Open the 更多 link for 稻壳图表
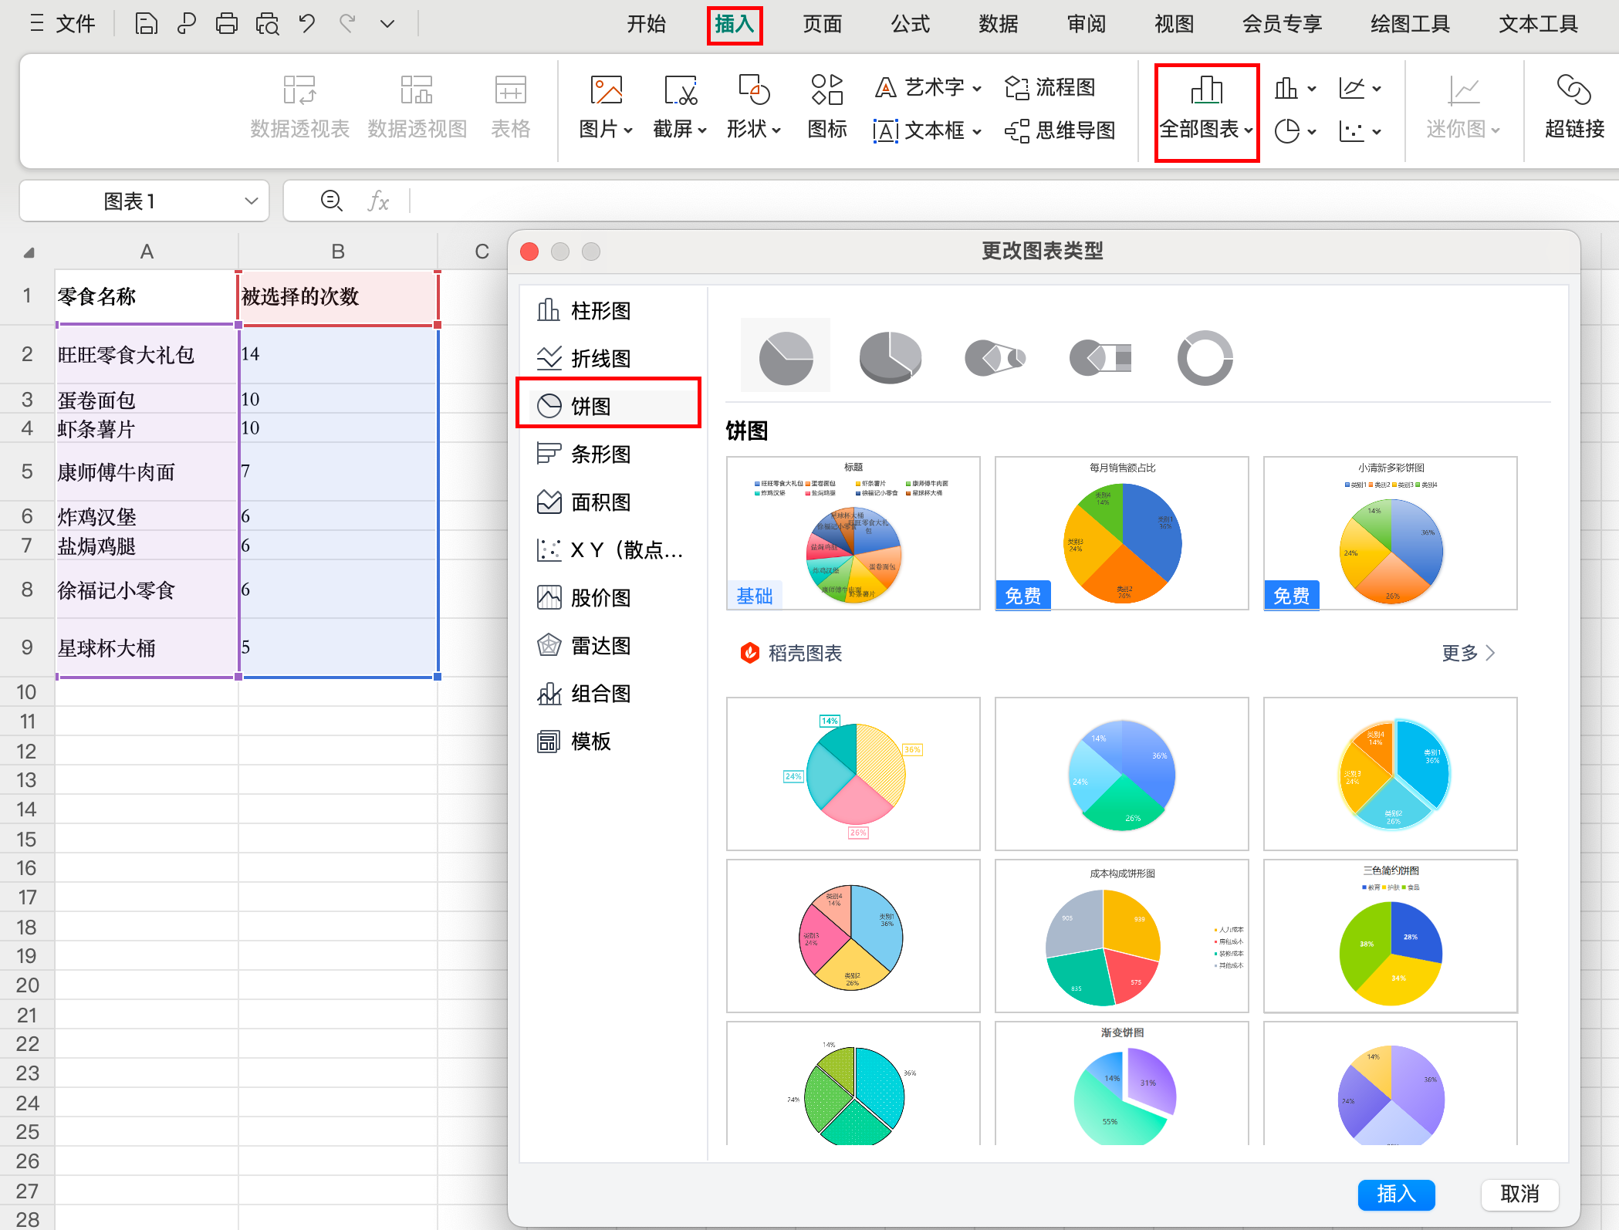The width and height of the screenshot is (1619, 1230). (1468, 653)
